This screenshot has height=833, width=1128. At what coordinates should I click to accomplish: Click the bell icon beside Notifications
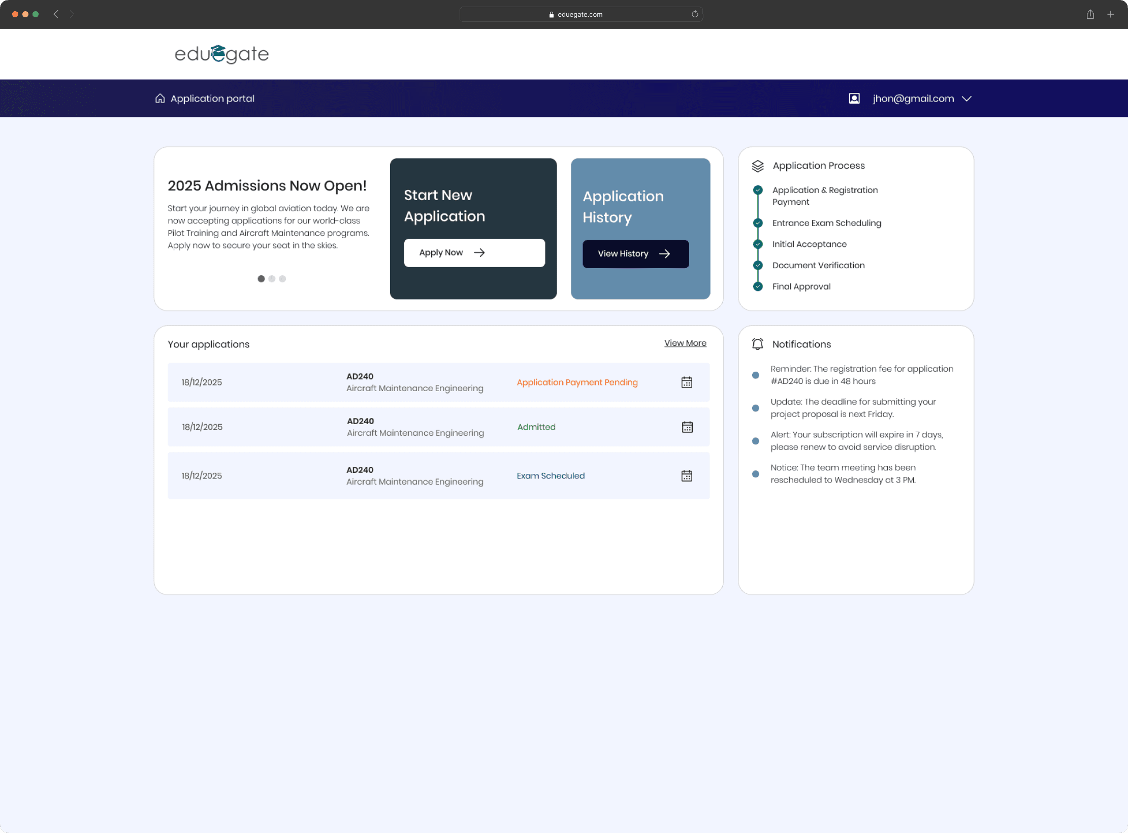coord(757,344)
